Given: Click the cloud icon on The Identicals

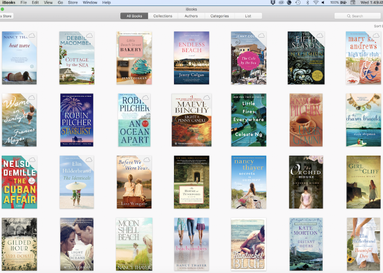Looking at the screenshot, I should (89, 160).
